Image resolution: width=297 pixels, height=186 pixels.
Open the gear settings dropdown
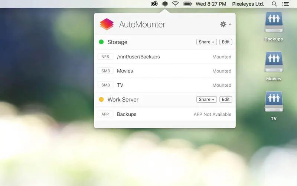click(x=225, y=25)
